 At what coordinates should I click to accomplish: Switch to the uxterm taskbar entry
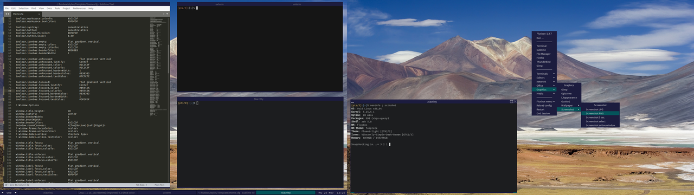click(167, 192)
